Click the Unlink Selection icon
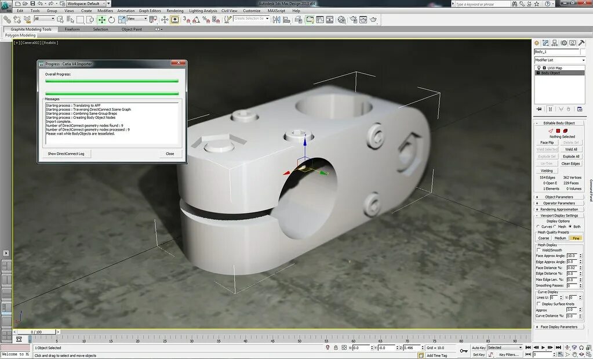 pyautogui.click(x=17, y=19)
